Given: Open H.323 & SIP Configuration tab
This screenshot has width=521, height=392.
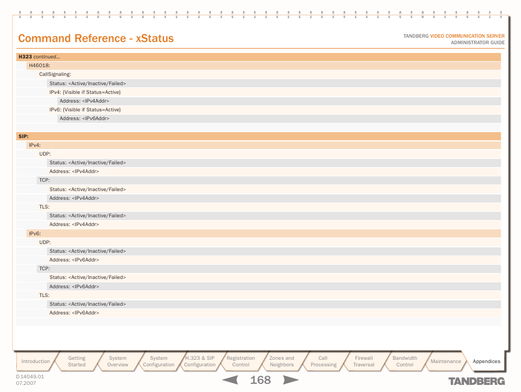Looking at the screenshot, I should [x=200, y=361].
